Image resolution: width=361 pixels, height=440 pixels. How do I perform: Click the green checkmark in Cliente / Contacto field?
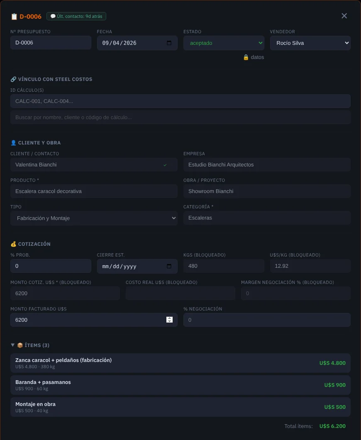click(x=165, y=165)
